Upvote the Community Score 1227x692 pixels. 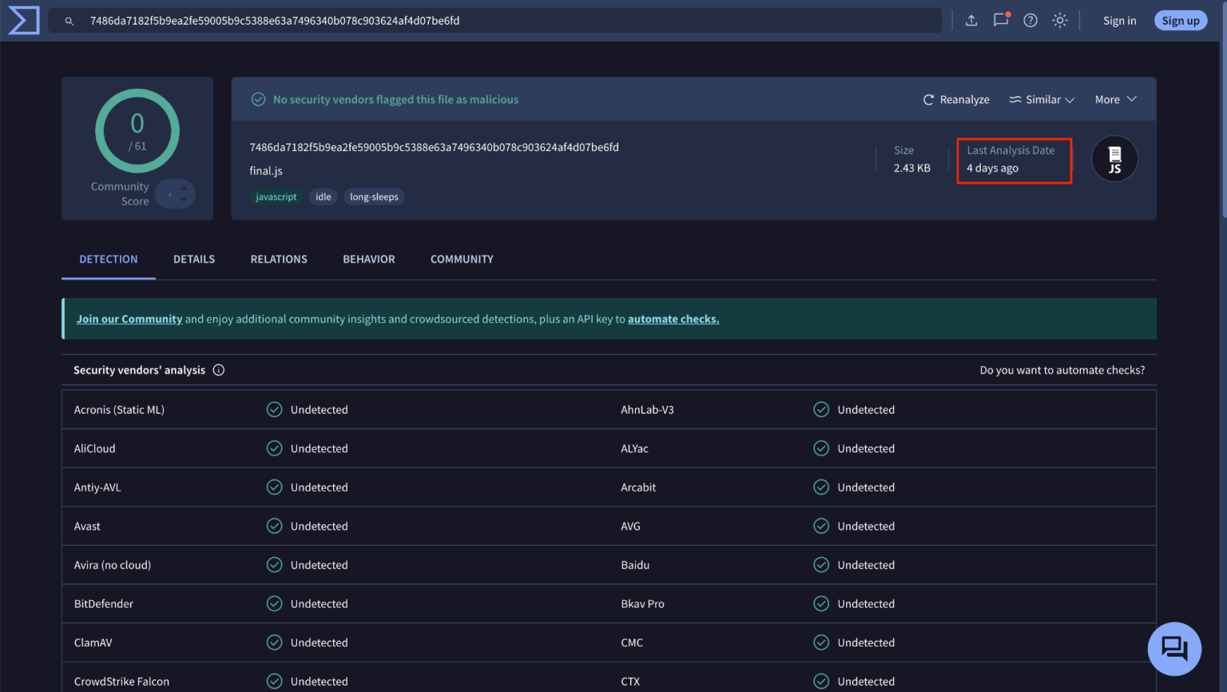(x=184, y=189)
